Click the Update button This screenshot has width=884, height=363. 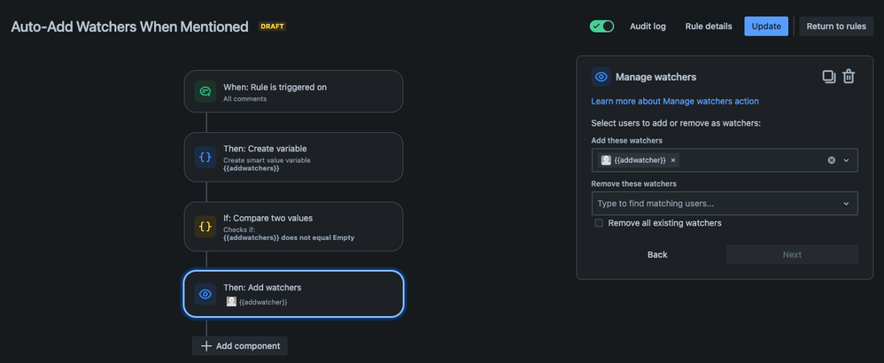click(x=766, y=26)
